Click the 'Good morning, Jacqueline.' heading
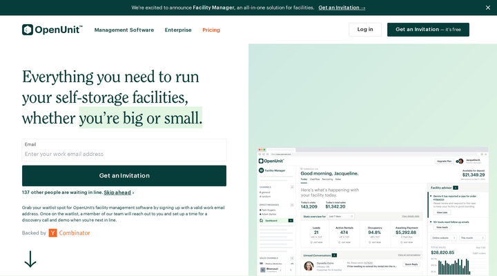 (329, 173)
